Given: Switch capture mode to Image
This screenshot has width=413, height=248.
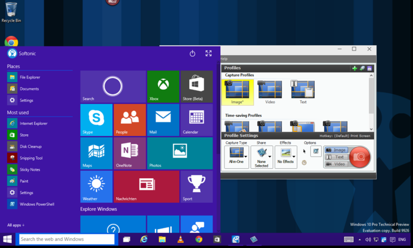Looking at the screenshot, I should point(337,150).
